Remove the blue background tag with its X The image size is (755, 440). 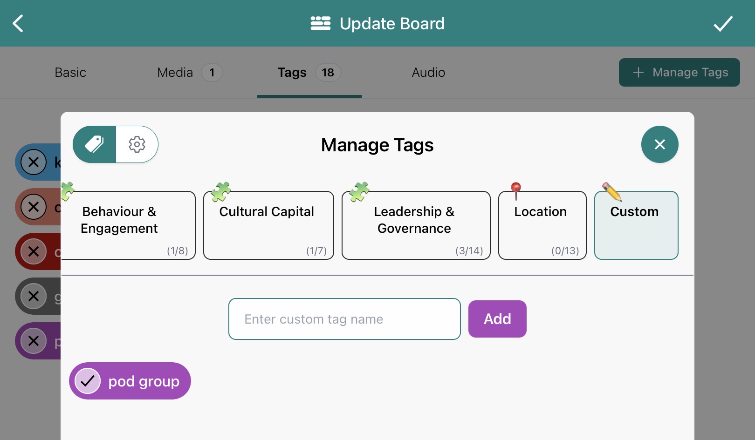coord(34,162)
